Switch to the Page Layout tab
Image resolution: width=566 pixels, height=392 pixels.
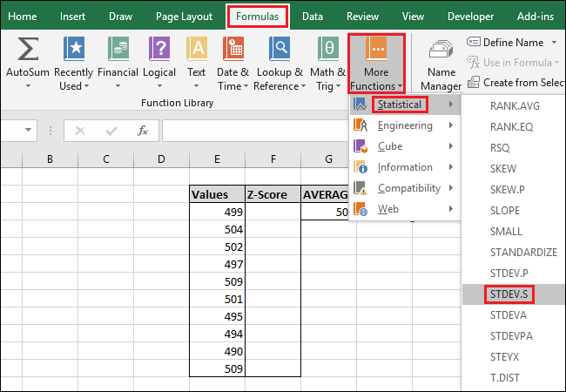184,16
